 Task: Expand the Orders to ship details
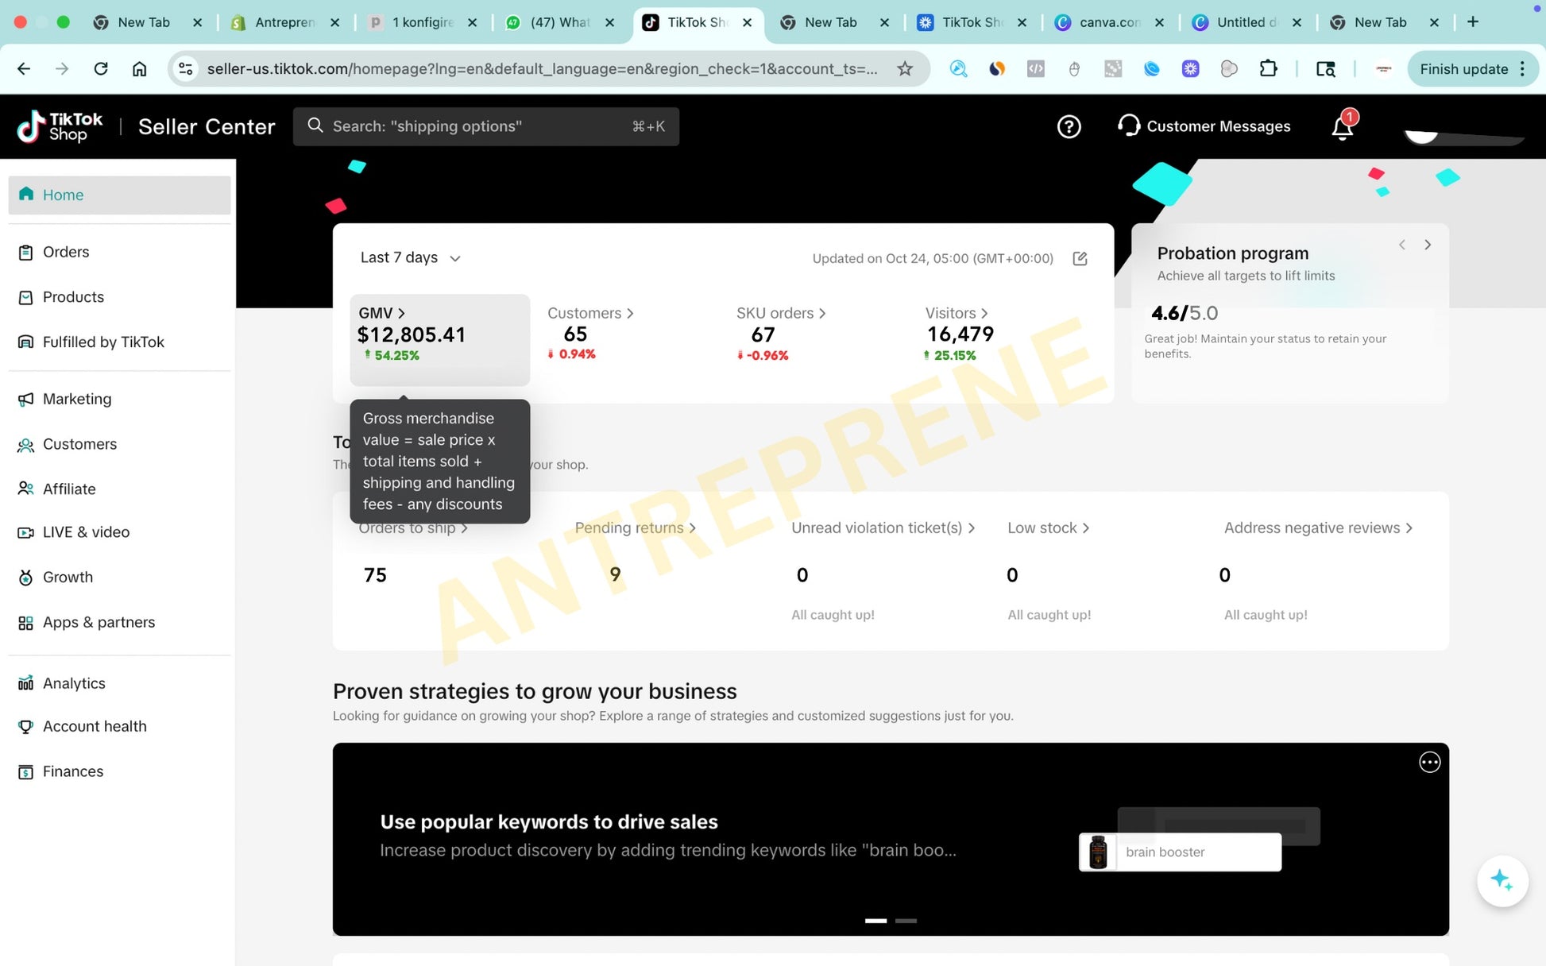[413, 528]
